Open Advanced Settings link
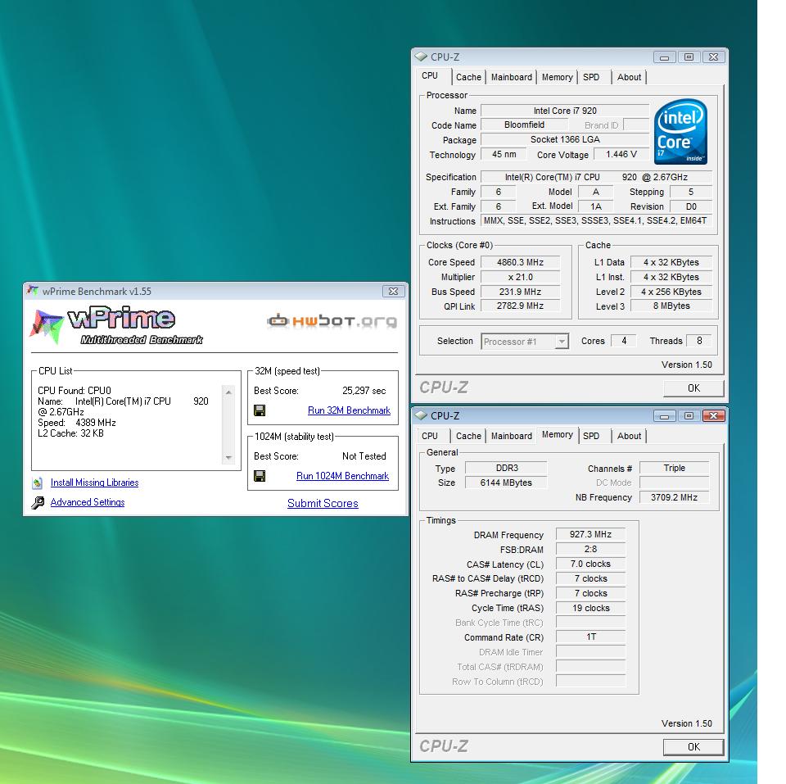The height and width of the screenshot is (784, 786). (88, 502)
